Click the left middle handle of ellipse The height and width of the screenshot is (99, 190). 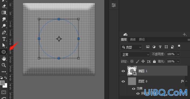point(39,39)
